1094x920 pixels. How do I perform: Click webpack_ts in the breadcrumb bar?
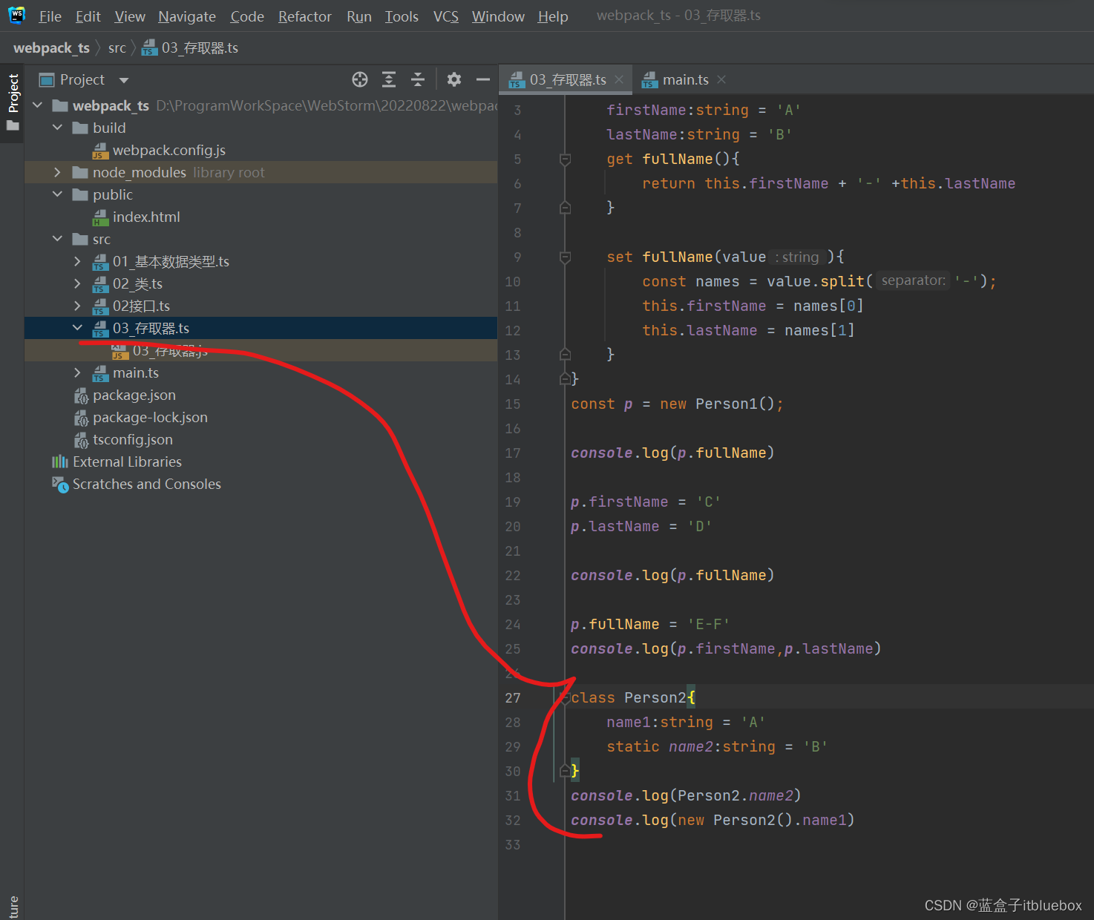pos(51,47)
